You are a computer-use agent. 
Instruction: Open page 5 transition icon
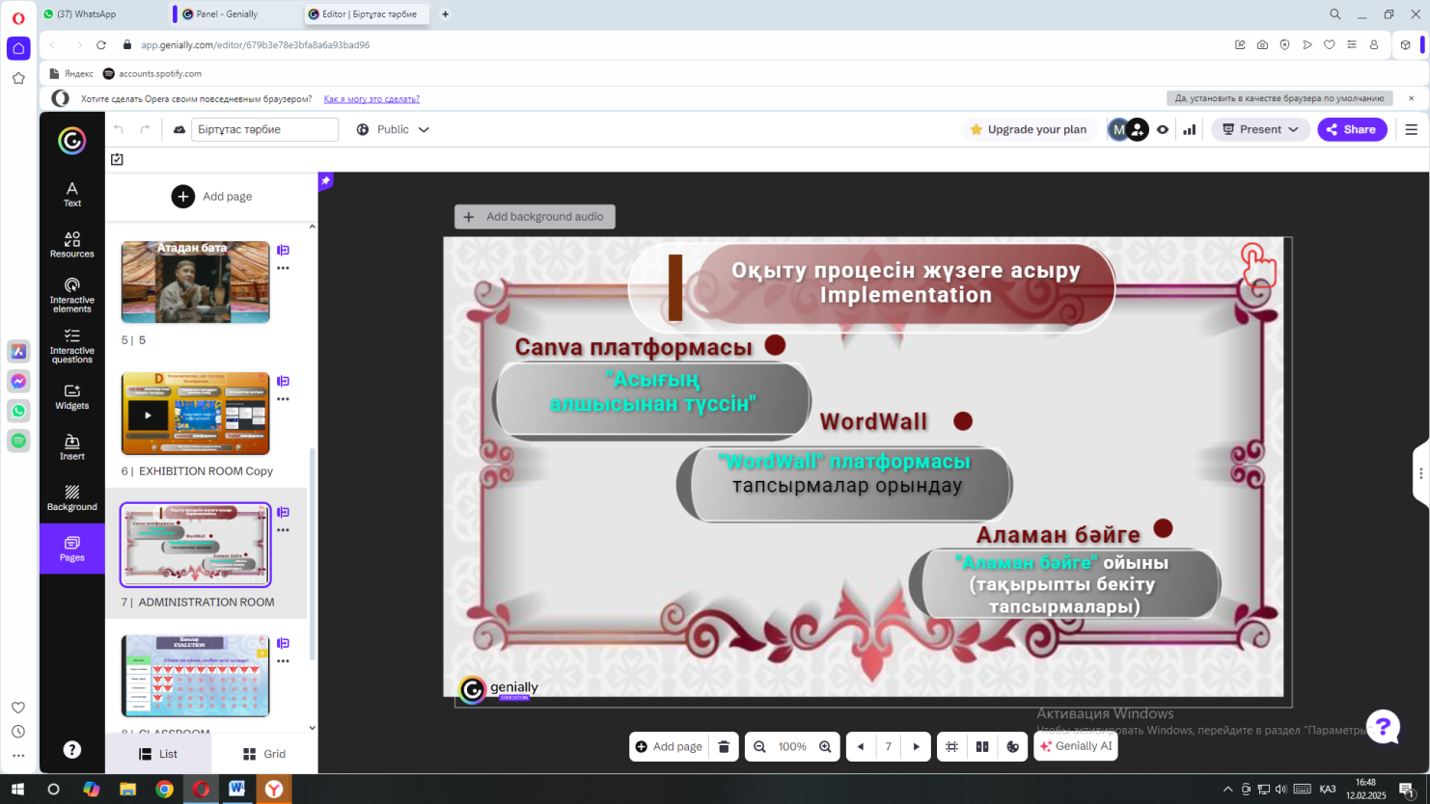pos(283,250)
